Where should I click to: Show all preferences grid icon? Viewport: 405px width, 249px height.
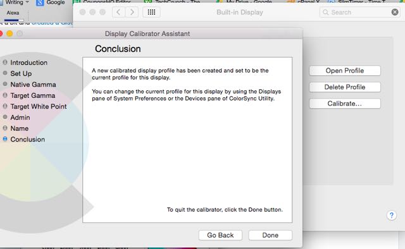pyautogui.click(x=151, y=12)
